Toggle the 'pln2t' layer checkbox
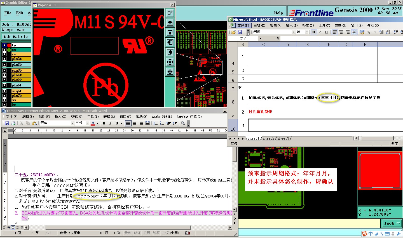403x238 pixels. 4,59
